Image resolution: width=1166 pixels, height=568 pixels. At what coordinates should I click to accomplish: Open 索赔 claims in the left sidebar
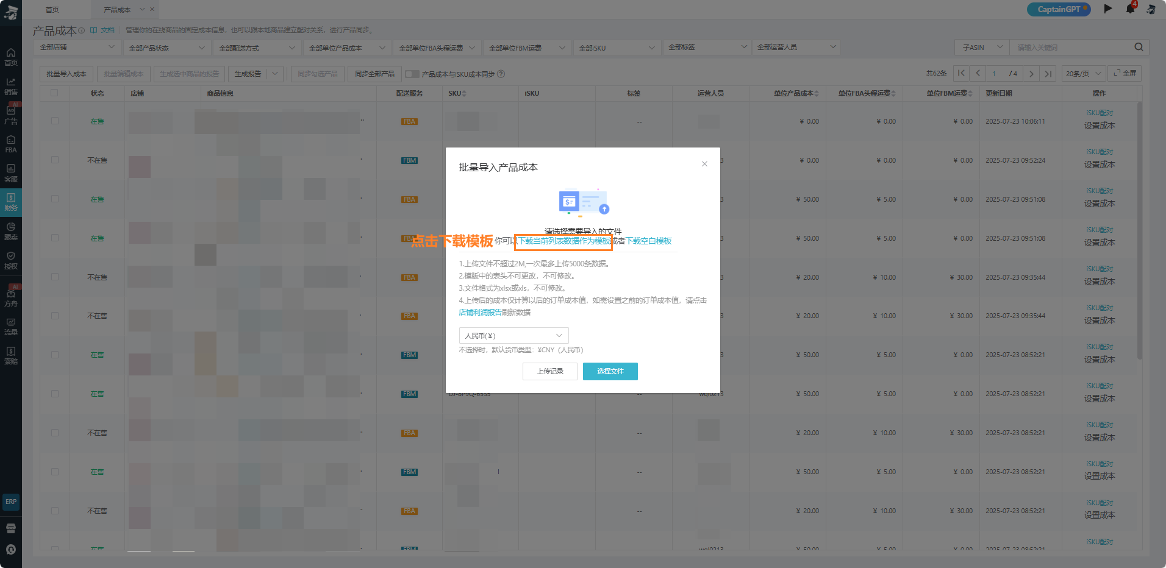point(11,355)
